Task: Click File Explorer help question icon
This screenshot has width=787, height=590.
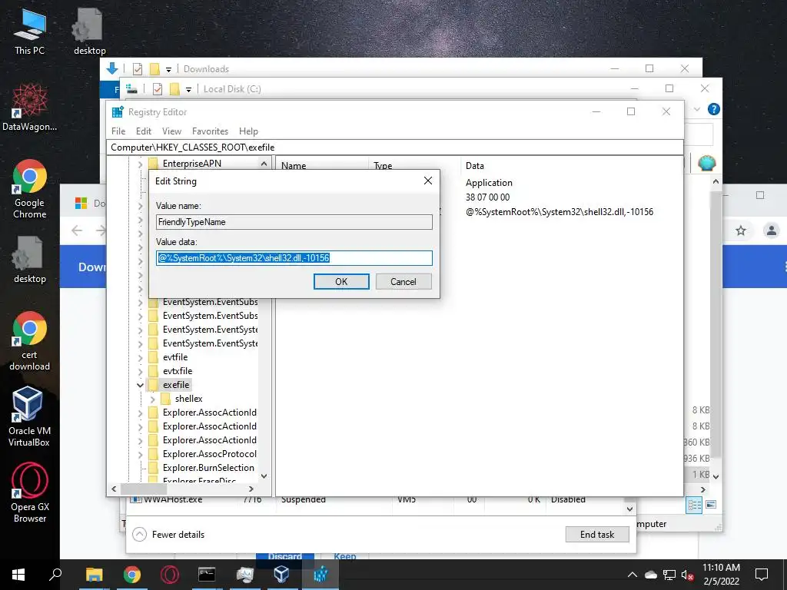Action: tap(713, 109)
